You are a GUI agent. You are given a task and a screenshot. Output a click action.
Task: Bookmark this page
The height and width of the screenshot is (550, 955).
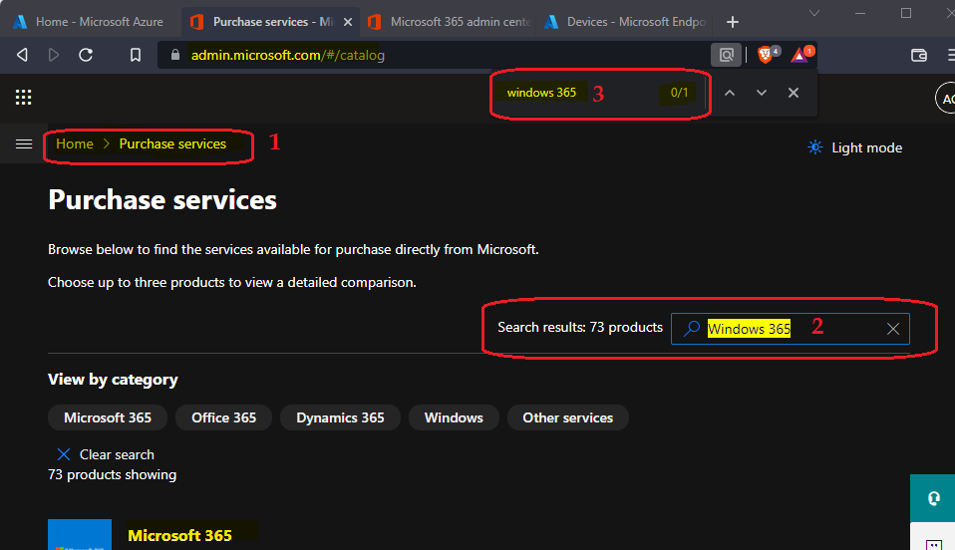(136, 55)
